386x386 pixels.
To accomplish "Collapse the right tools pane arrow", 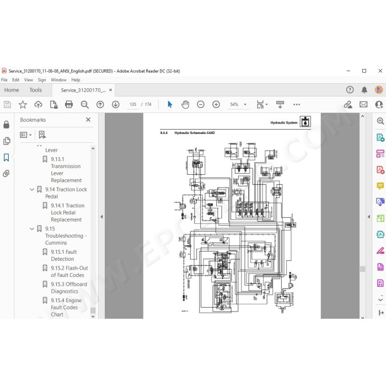I will click(369, 217).
